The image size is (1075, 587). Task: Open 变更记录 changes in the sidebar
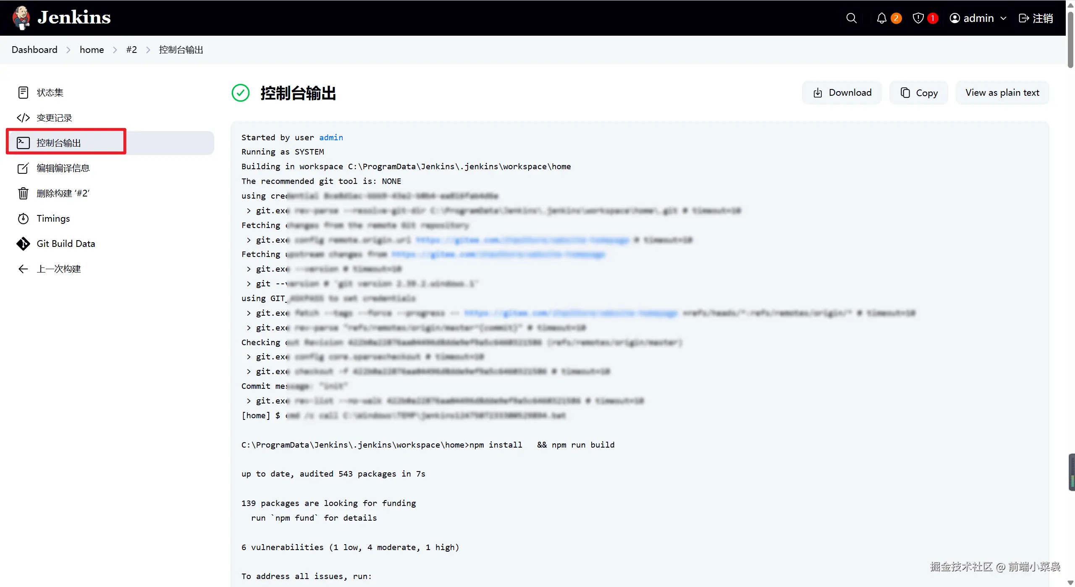tap(54, 118)
